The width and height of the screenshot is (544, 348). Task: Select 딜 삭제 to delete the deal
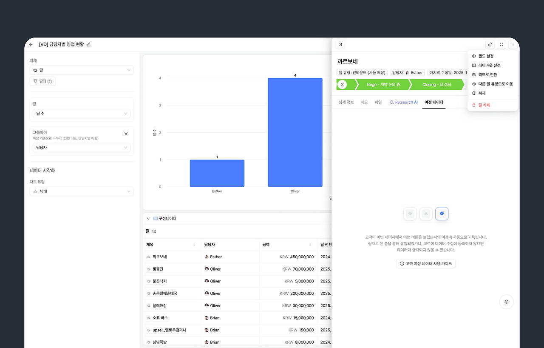click(x=493, y=105)
